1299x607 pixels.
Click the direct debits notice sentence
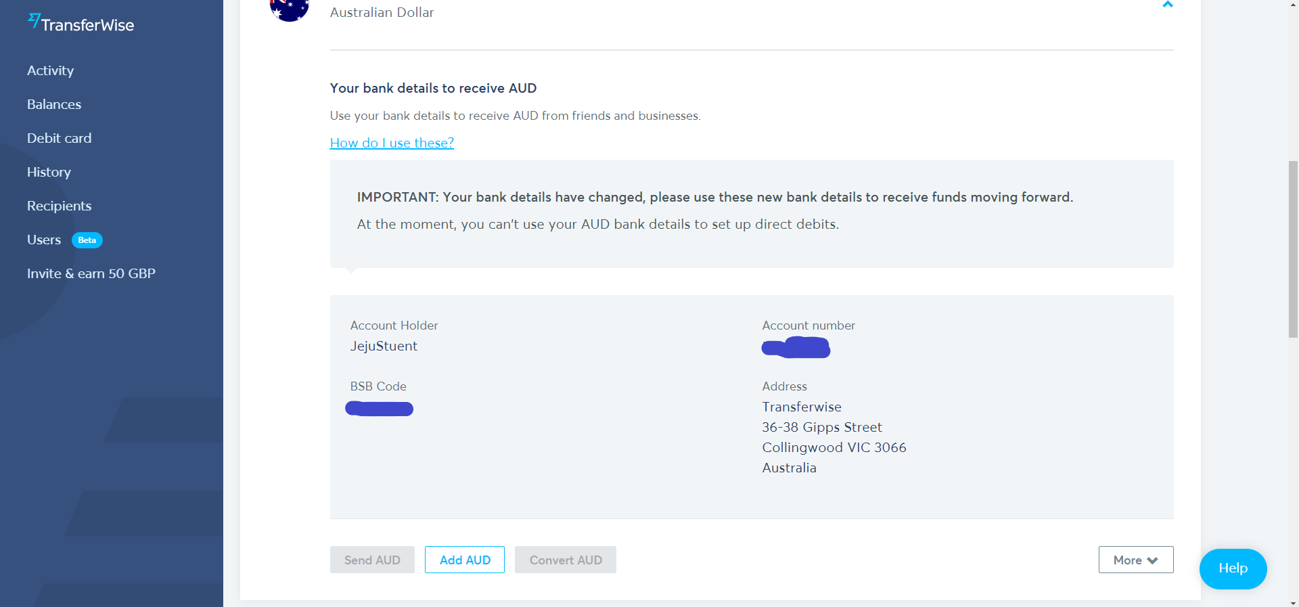tap(598, 224)
